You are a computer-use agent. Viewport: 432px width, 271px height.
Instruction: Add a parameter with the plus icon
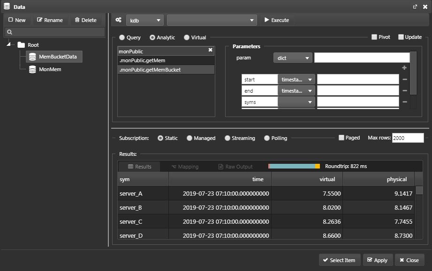[404, 67]
